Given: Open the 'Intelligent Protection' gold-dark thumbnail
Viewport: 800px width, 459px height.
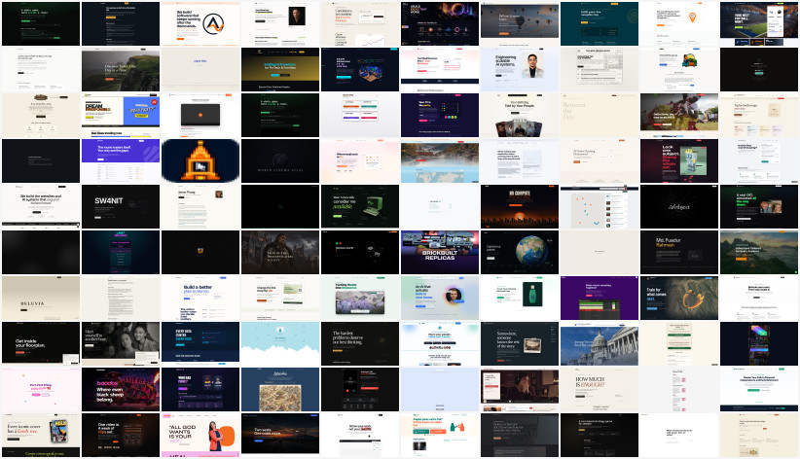Looking at the screenshot, I should click(x=280, y=70).
